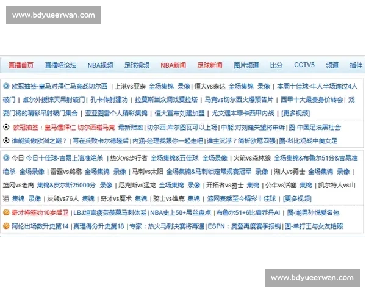Open the 图片频道 navigation item
366x293 pixels.
[x=246, y=65]
